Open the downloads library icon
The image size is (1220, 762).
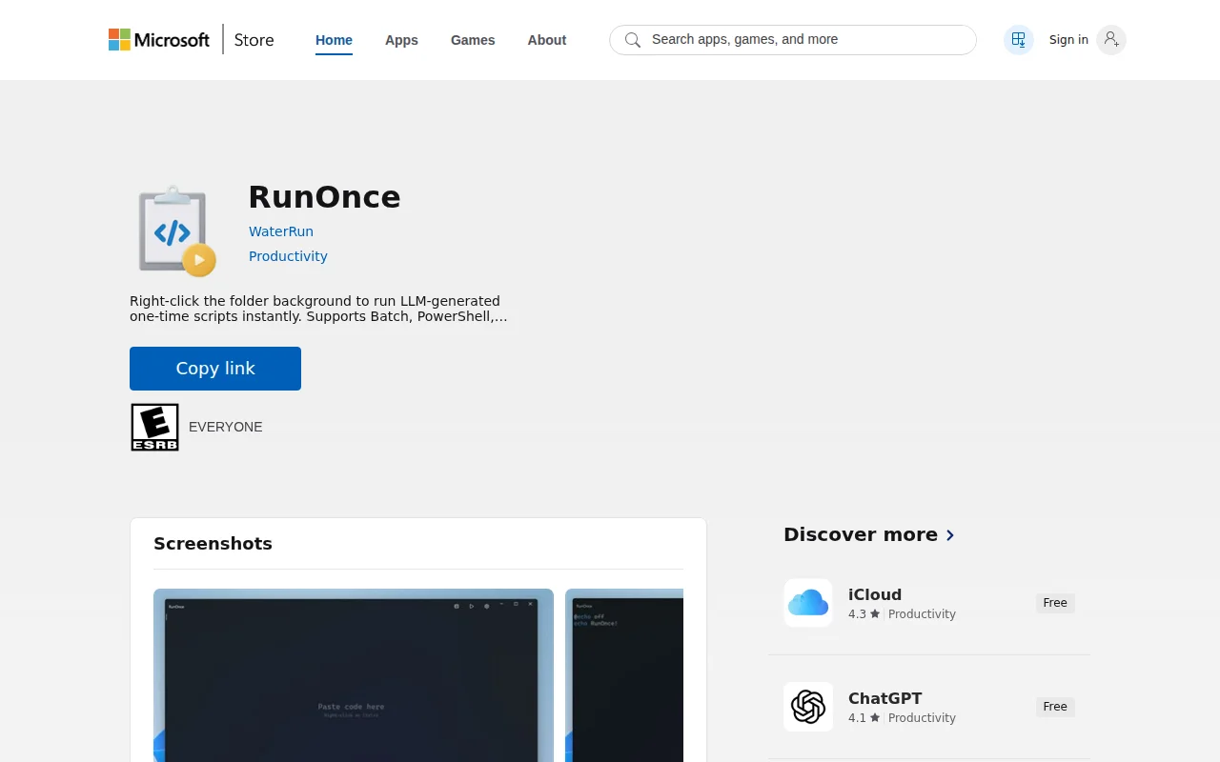tap(1019, 40)
